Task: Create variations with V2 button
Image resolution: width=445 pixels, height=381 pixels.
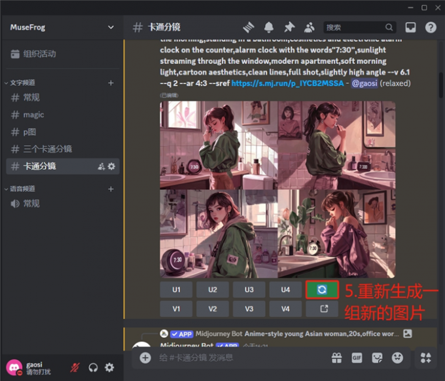Action: tap(213, 308)
